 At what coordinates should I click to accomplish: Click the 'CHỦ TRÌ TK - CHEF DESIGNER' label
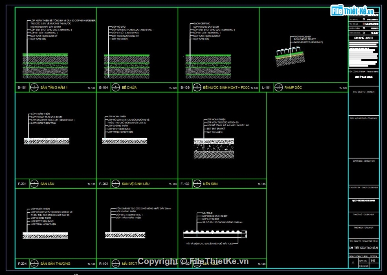point(363,188)
